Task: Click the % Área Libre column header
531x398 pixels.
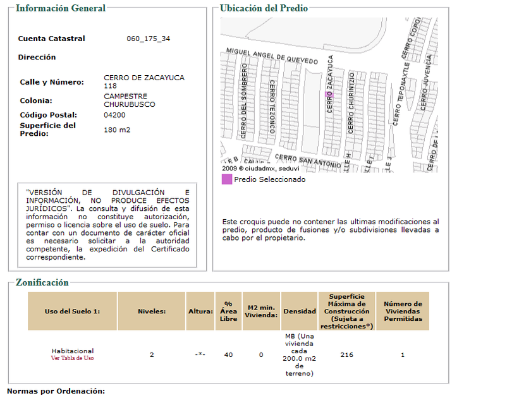Action: coord(229,311)
